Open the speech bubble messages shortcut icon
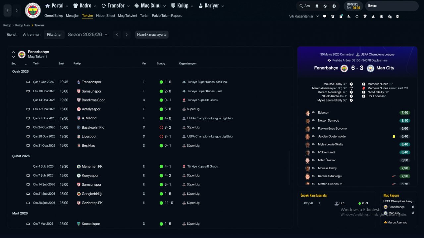 pos(325,16)
